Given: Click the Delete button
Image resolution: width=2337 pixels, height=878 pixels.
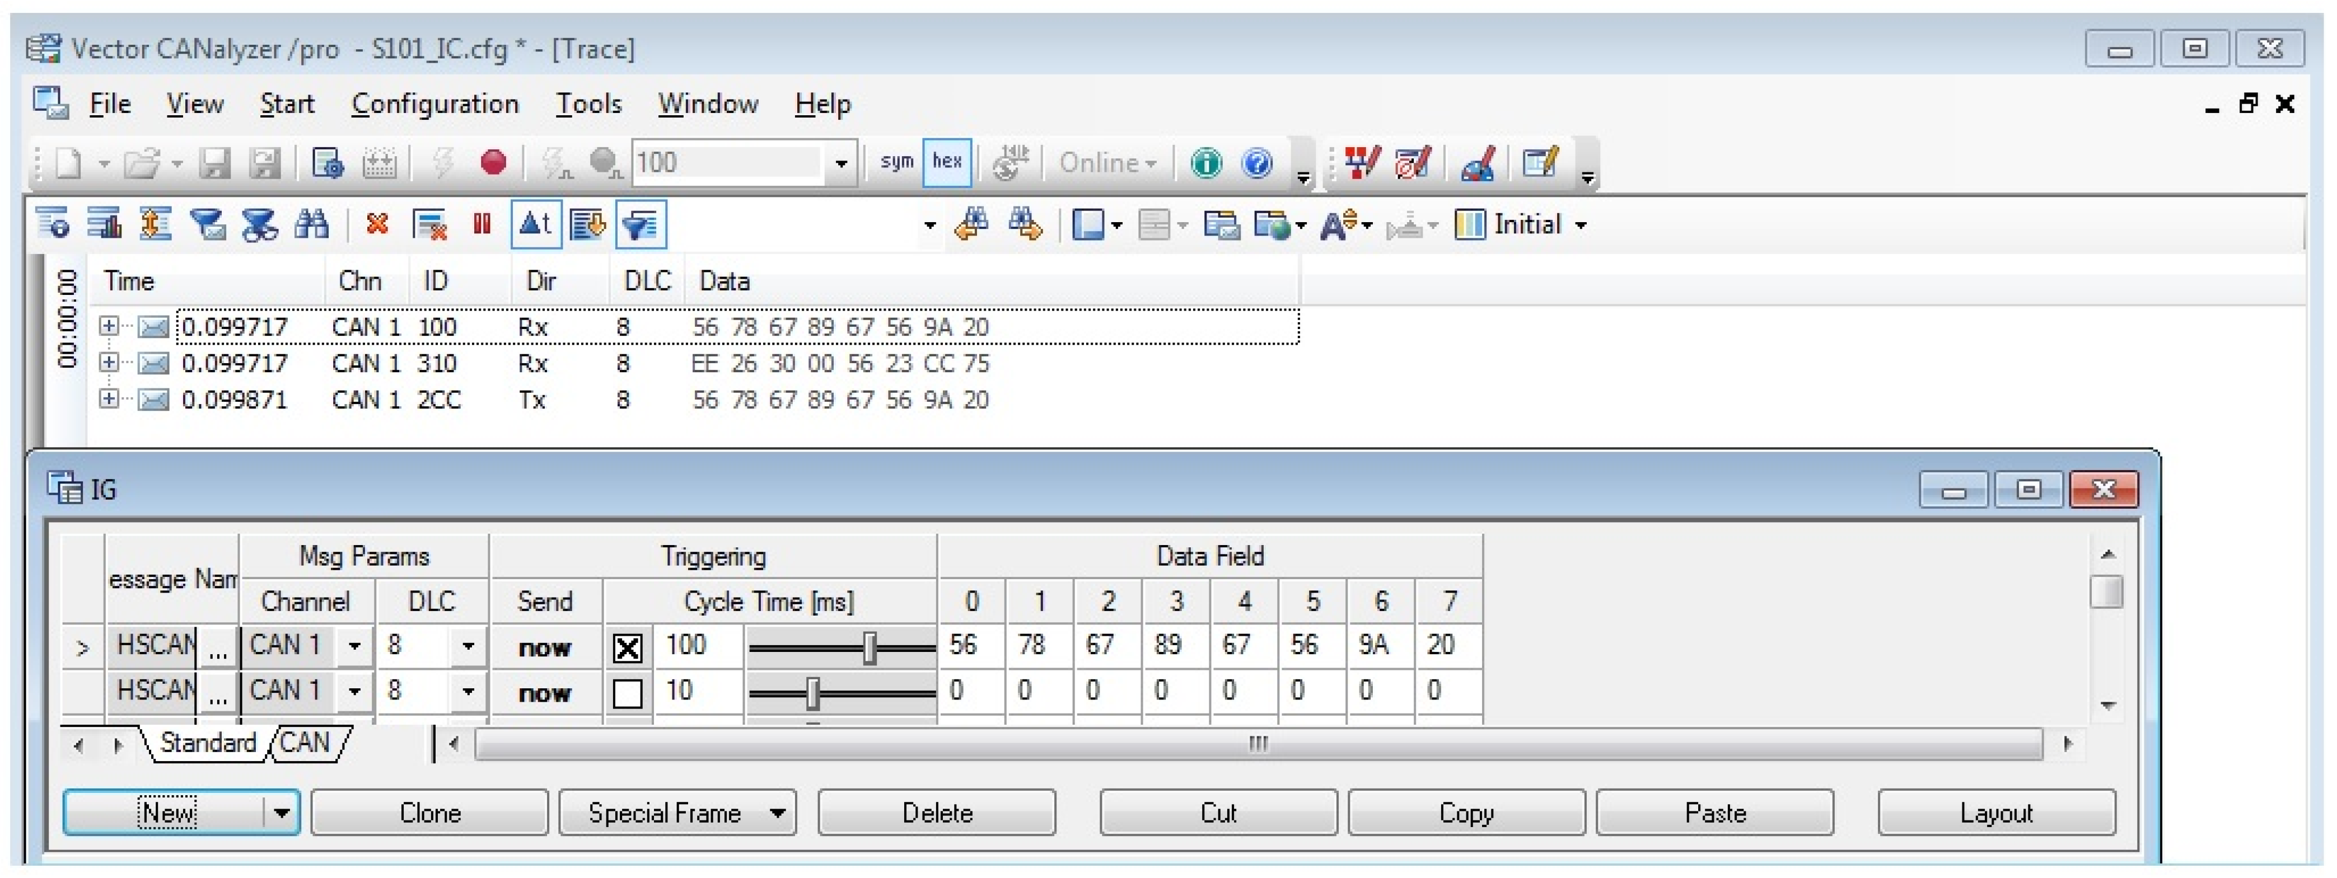Looking at the screenshot, I should [x=937, y=812].
